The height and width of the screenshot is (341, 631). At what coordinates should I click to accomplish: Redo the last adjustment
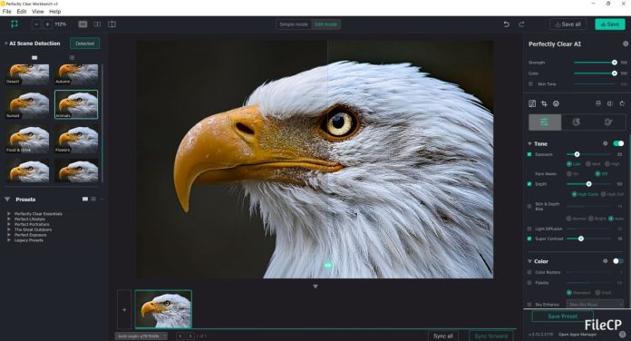pyautogui.click(x=521, y=24)
